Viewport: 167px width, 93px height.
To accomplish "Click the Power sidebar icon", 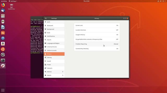I will click(45, 65).
